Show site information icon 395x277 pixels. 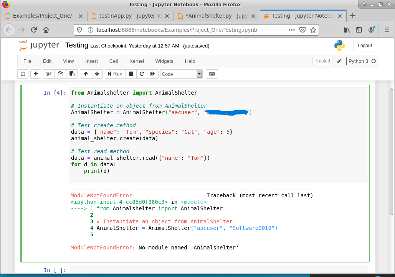(91, 30)
